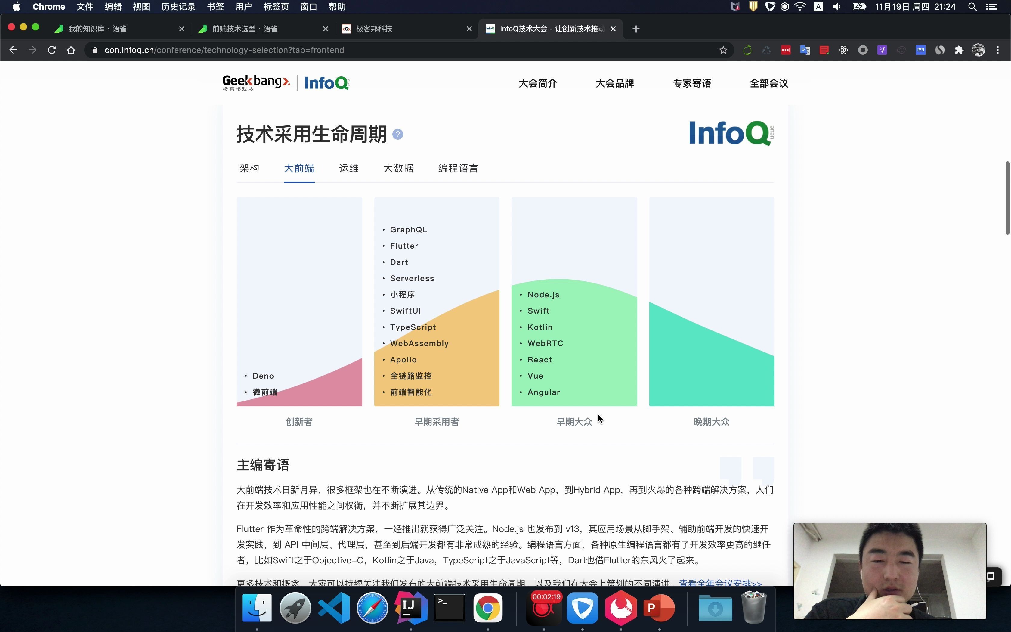Select the 编程语言 tab
The height and width of the screenshot is (632, 1011).
(x=458, y=169)
